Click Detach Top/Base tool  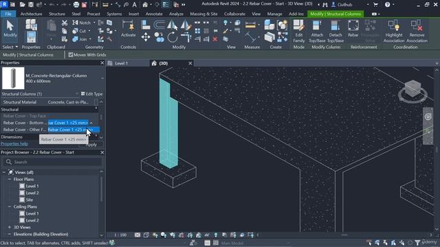pos(335,31)
